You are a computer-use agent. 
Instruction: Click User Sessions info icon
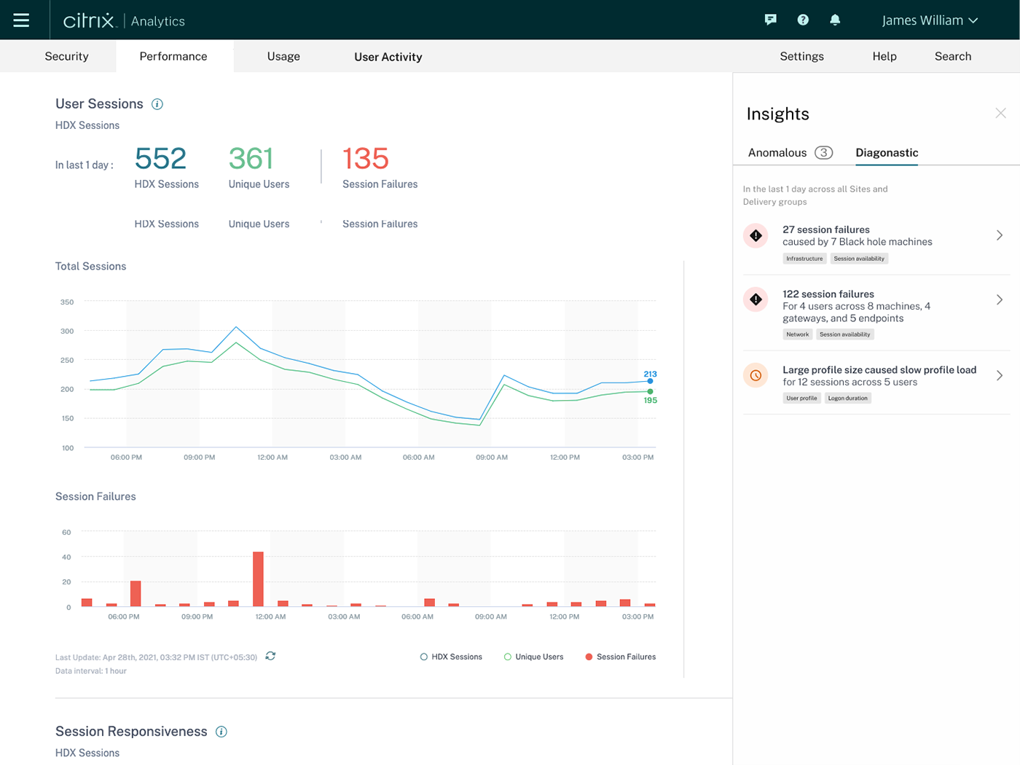[157, 104]
